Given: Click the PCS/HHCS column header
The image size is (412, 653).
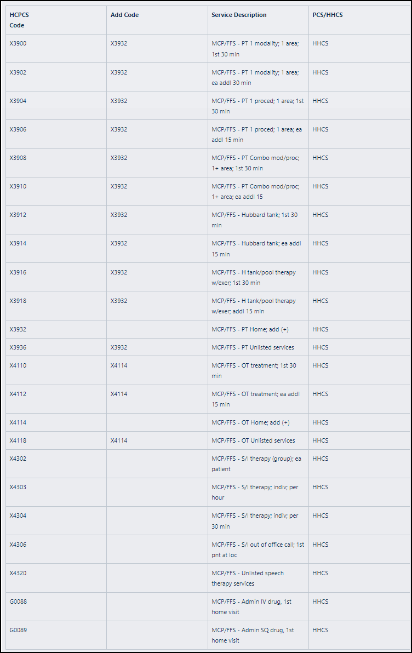Looking at the screenshot, I should [328, 15].
